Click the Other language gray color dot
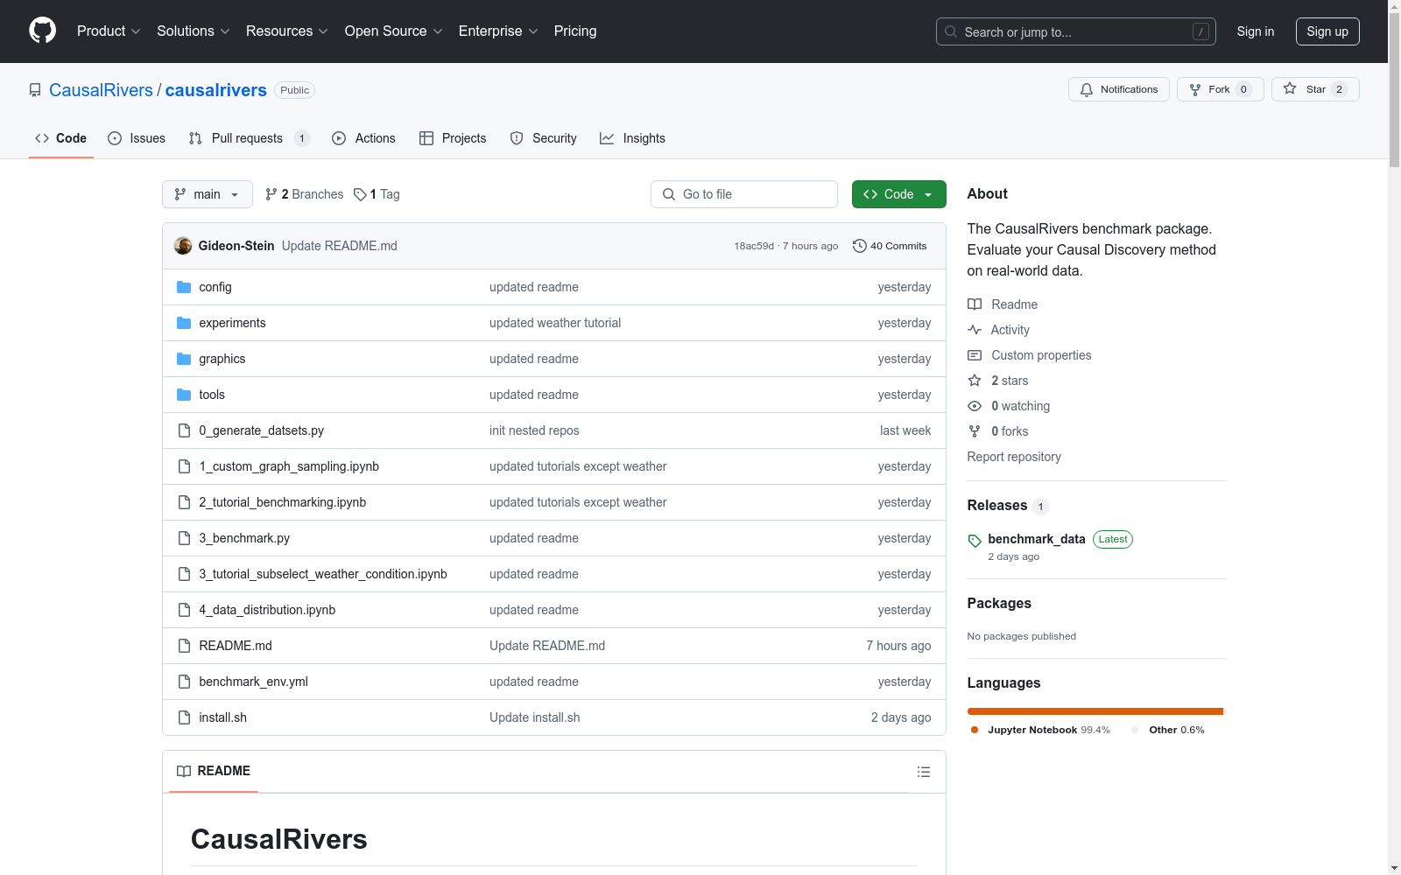1401x875 pixels. click(x=1136, y=730)
